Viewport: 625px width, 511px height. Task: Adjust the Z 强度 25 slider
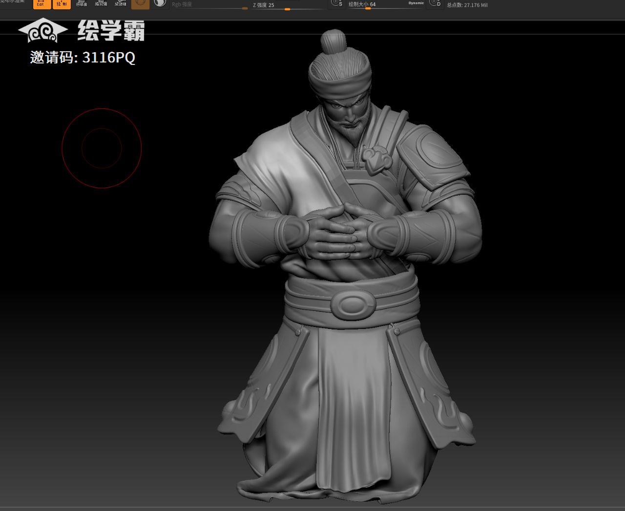pos(288,5)
